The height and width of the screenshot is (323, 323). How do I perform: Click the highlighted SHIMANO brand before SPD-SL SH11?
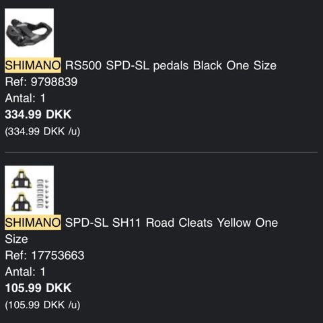point(33,223)
